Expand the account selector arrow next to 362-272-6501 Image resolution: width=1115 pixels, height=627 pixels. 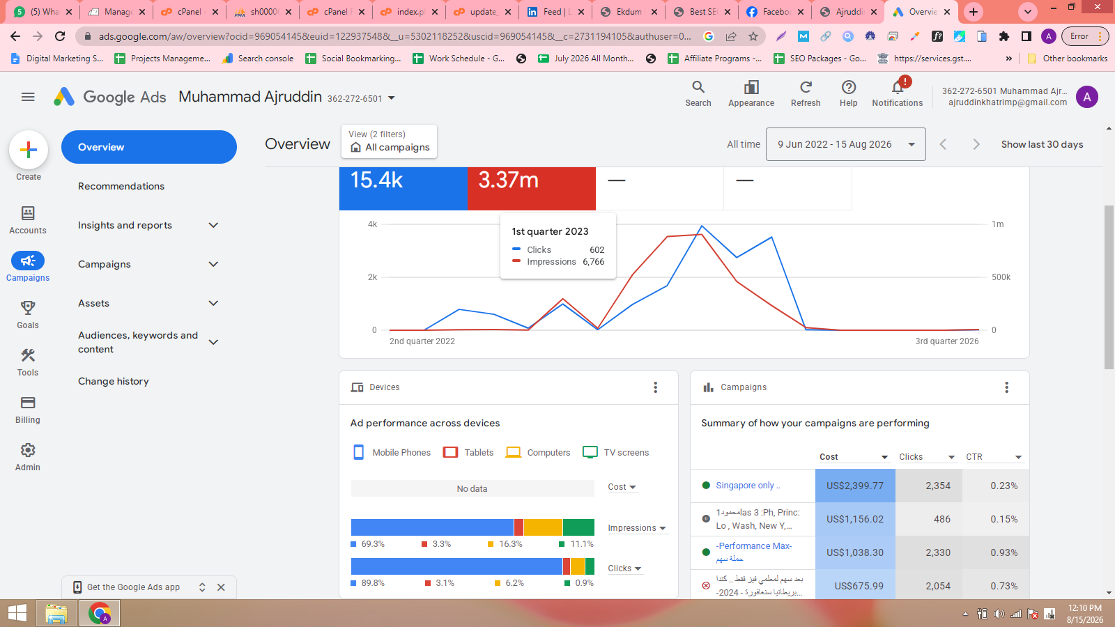coord(392,98)
